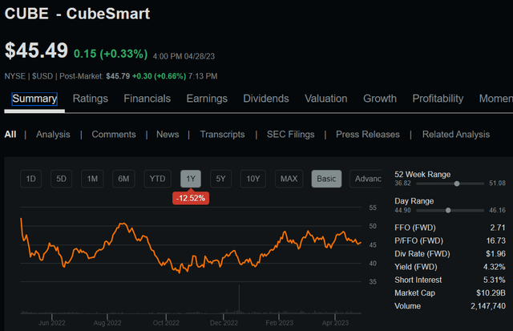
Task: Filter feed by News
Action: pos(168,135)
